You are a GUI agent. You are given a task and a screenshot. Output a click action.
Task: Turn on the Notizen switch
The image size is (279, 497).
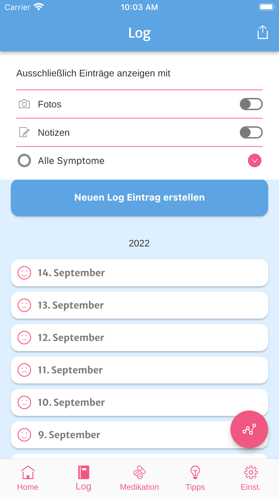tap(251, 132)
